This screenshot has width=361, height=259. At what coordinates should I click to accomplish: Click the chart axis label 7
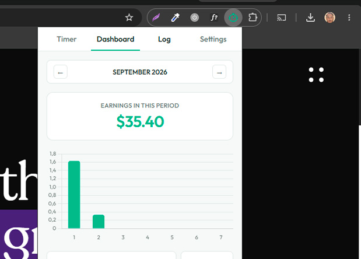(x=221, y=237)
